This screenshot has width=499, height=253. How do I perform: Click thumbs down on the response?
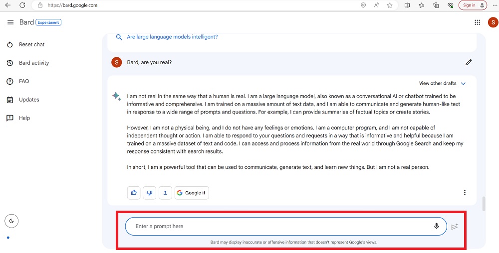[150, 193]
